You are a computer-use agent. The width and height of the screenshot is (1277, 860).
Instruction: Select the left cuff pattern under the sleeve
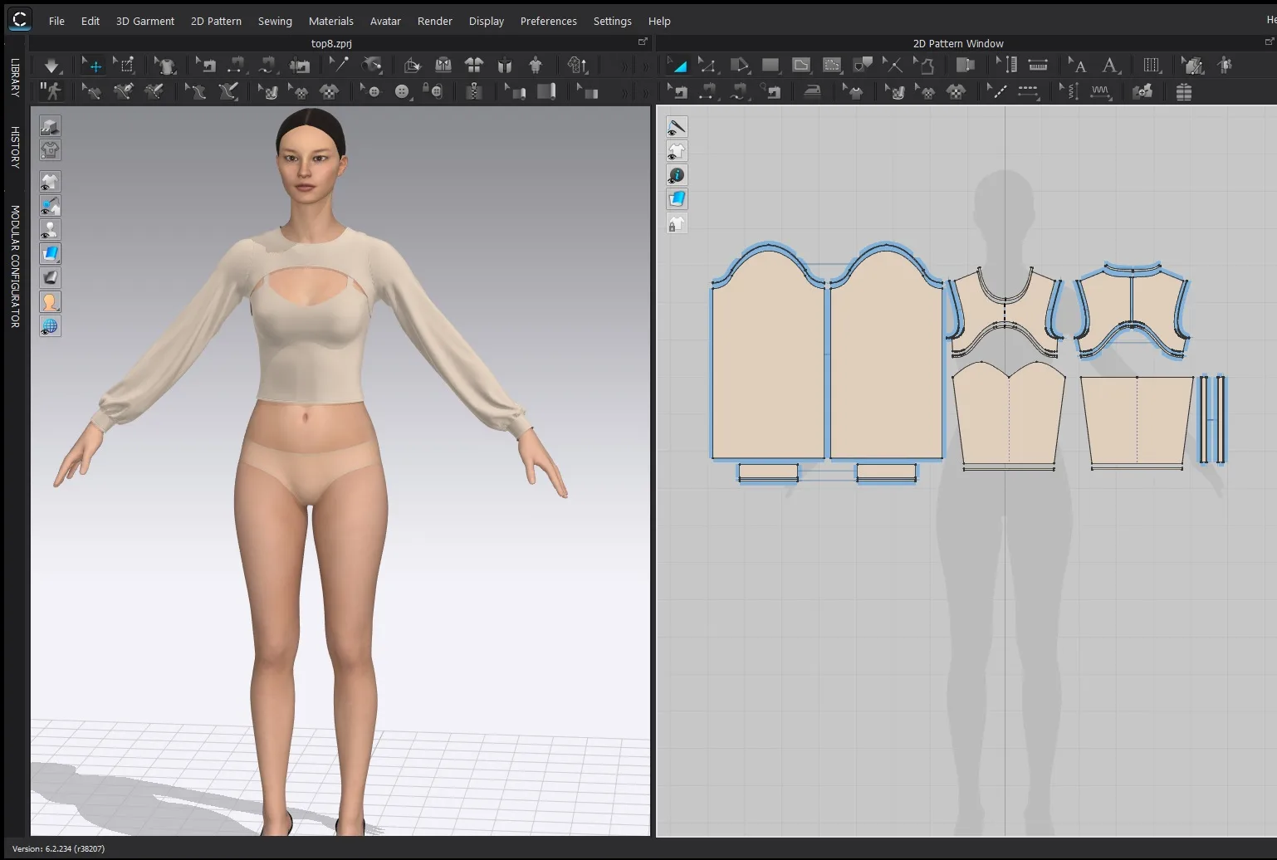[768, 472]
